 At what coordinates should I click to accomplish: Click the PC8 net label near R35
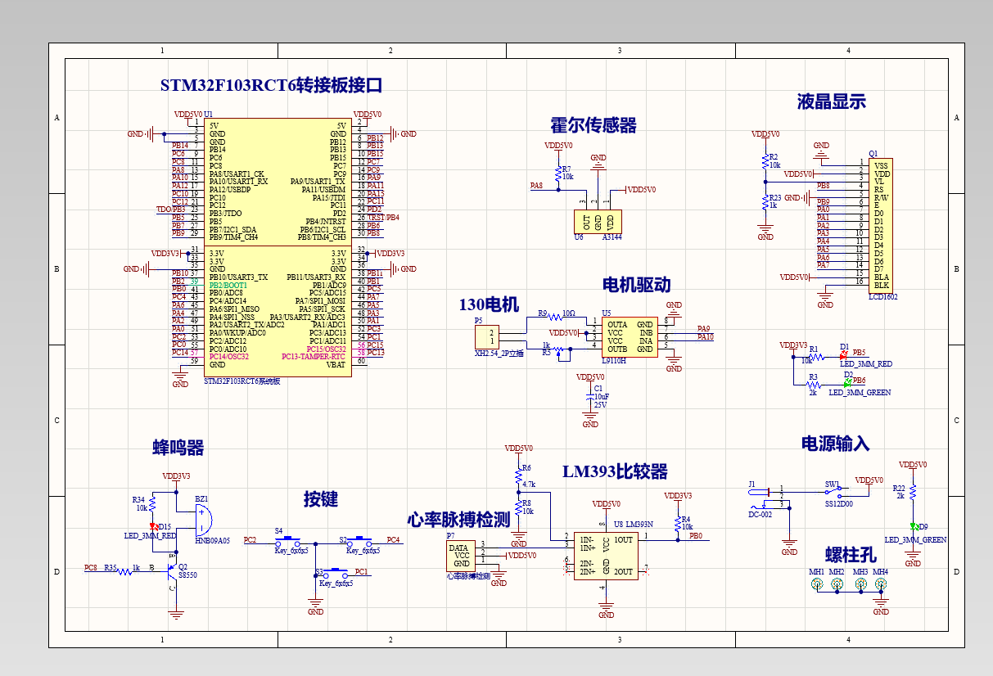click(91, 567)
